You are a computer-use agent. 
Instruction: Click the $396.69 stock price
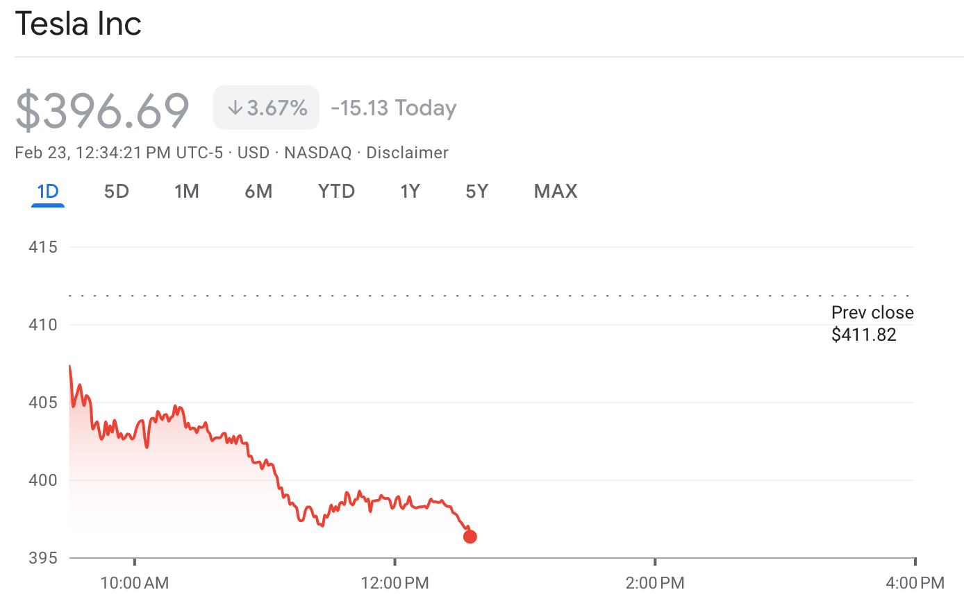click(x=102, y=110)
